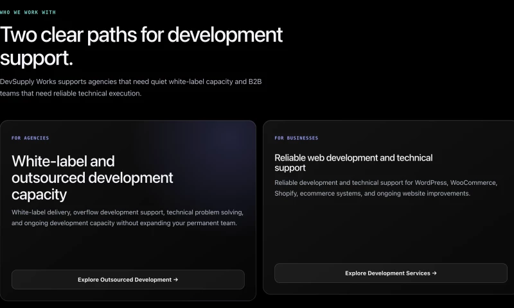This screenshot has width=514, height=308.
Task: Click the Explore Outsourced Development button
Action: click(x=128, y=280)
